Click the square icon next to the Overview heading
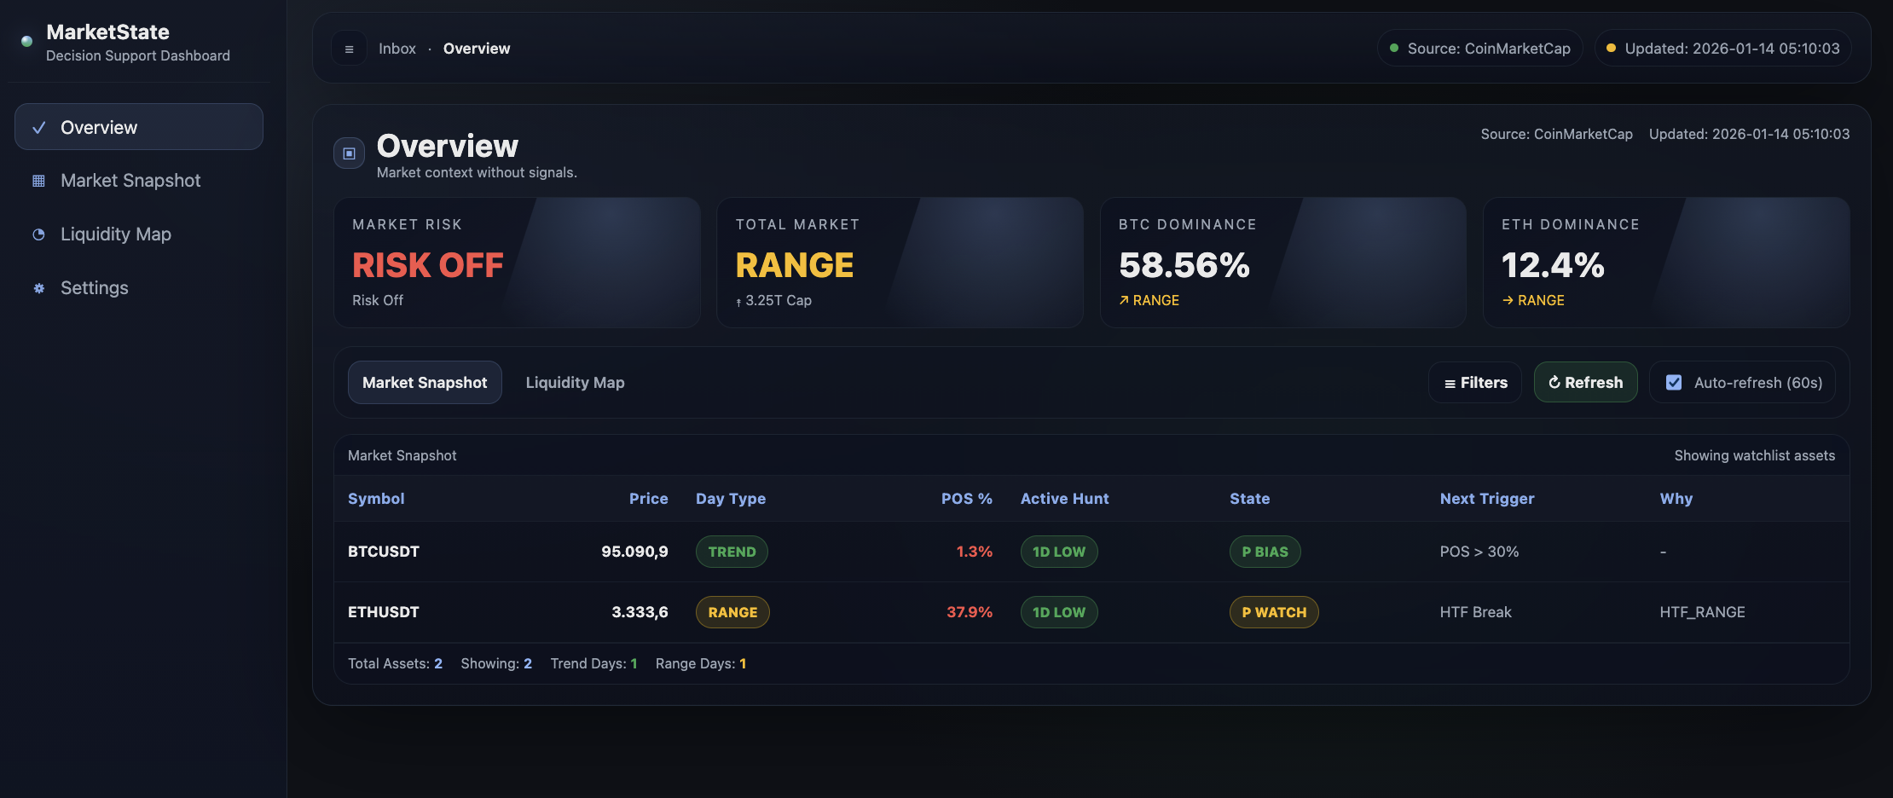The image size is (1893, 798). 349,153
